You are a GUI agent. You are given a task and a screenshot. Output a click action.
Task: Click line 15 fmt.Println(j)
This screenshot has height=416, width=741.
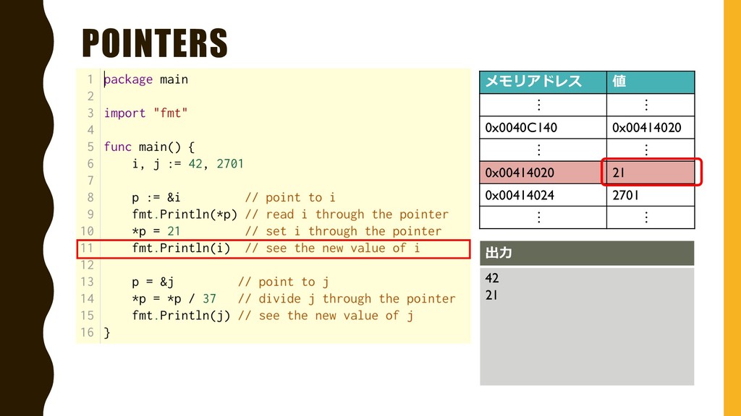(181, 316)
